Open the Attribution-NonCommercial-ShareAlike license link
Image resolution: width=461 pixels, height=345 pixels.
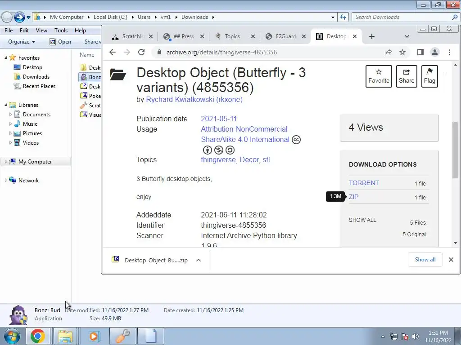(245, 134)
